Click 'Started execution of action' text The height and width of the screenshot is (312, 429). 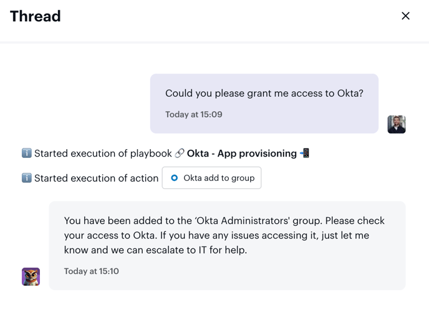[x=96, y=178]
